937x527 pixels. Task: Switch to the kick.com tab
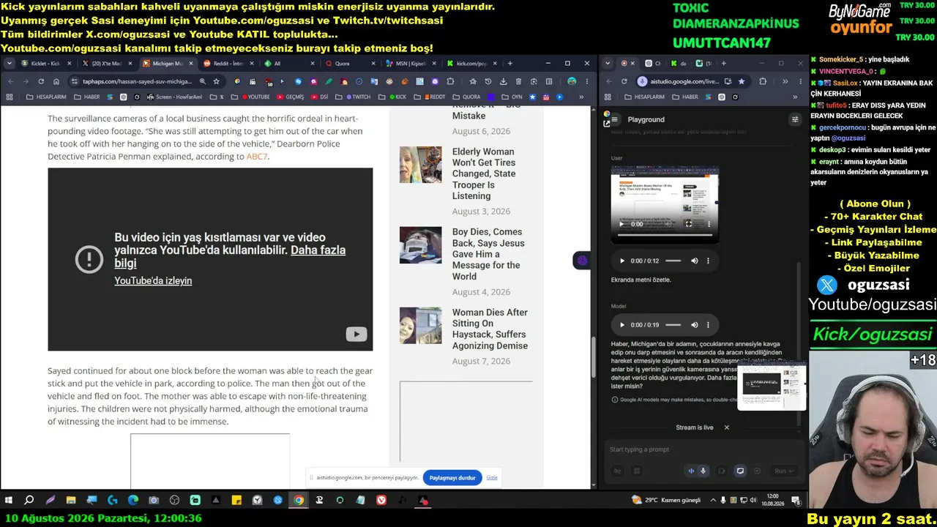469,64
